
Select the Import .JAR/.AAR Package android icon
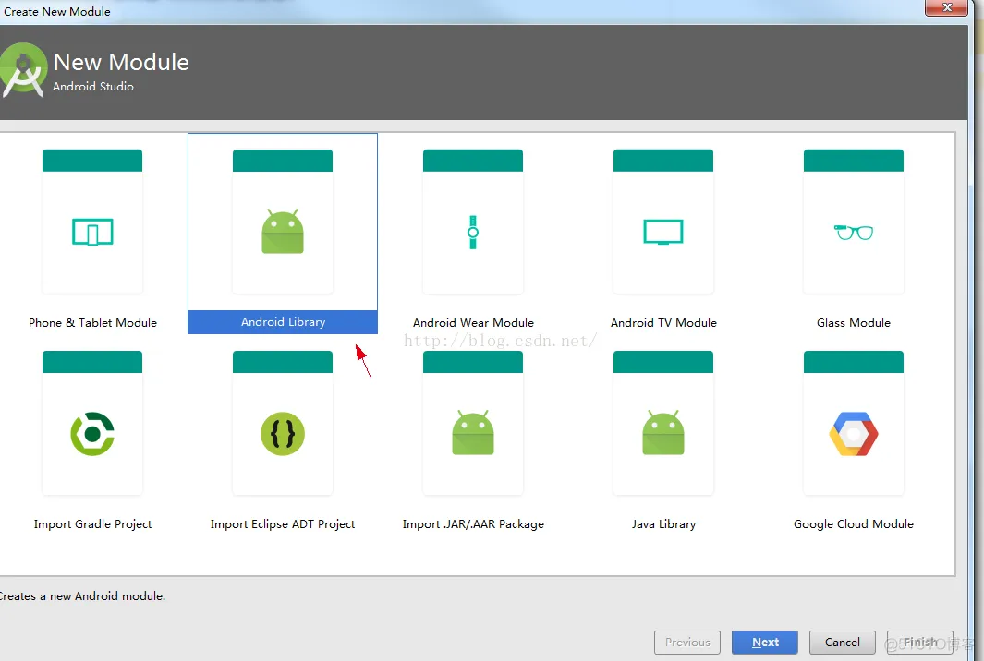[x=472, y=433]
